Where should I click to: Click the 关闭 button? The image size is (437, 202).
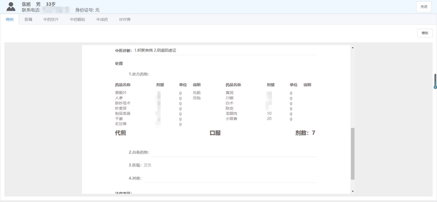point(424,7)
